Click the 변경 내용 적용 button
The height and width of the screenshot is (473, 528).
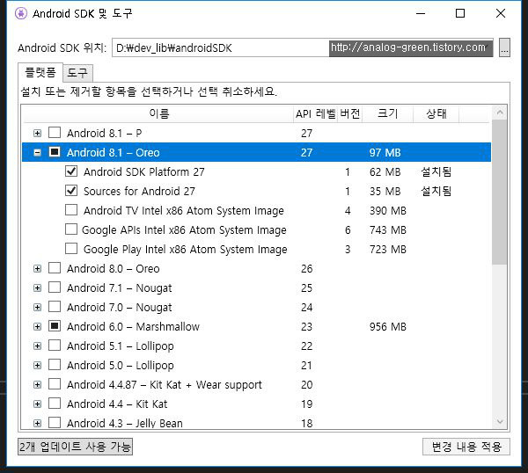466,447
